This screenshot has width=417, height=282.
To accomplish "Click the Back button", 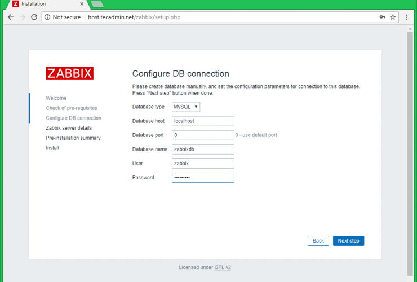I will (318, 241).
